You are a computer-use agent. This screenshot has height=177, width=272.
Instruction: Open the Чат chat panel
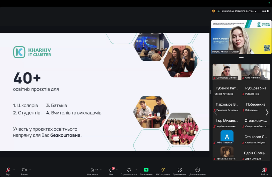coord(111,171)
